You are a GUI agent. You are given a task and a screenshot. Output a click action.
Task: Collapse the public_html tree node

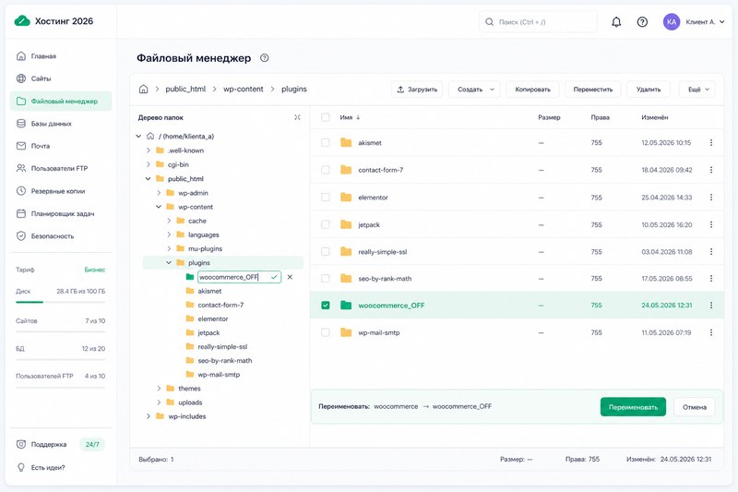pyautogui.click(x=148, y=179)
